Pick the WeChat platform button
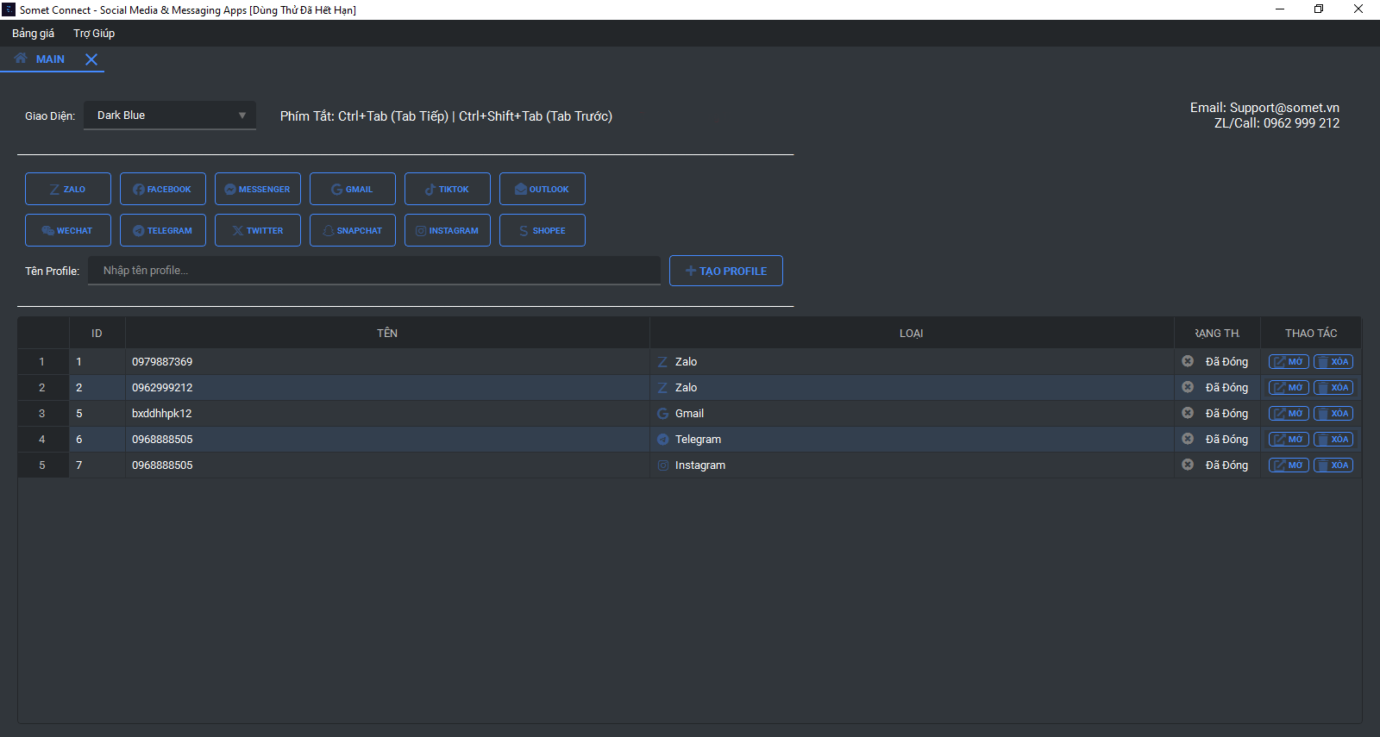This screenshot has height=737, width=1380. point(68,230)
